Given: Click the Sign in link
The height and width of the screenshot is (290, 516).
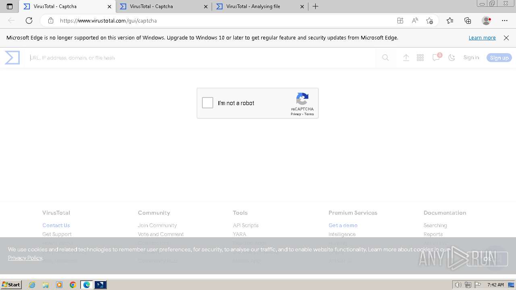Looking at the screenshot, I should pyautogui.click(x=471, y=58).
